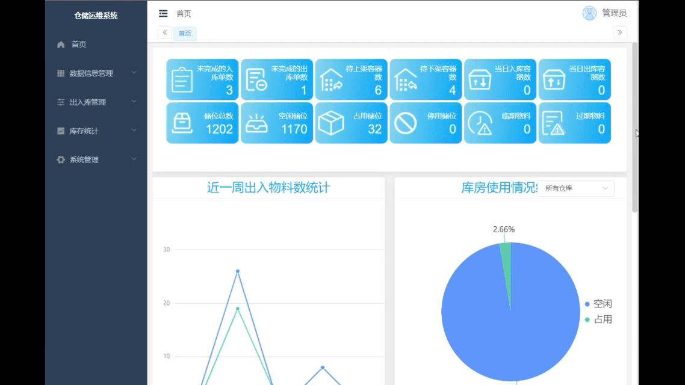Click the 临期物料 clock warning icon
Screen dimensions: 685x385
(x=480, y=123)
